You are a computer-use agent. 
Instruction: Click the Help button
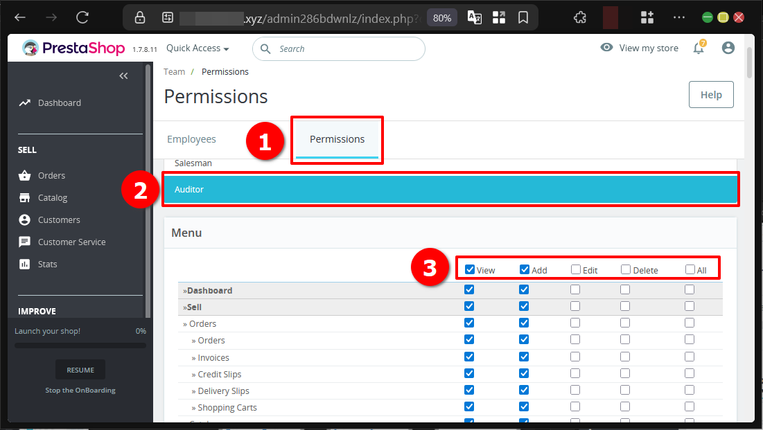711,95
